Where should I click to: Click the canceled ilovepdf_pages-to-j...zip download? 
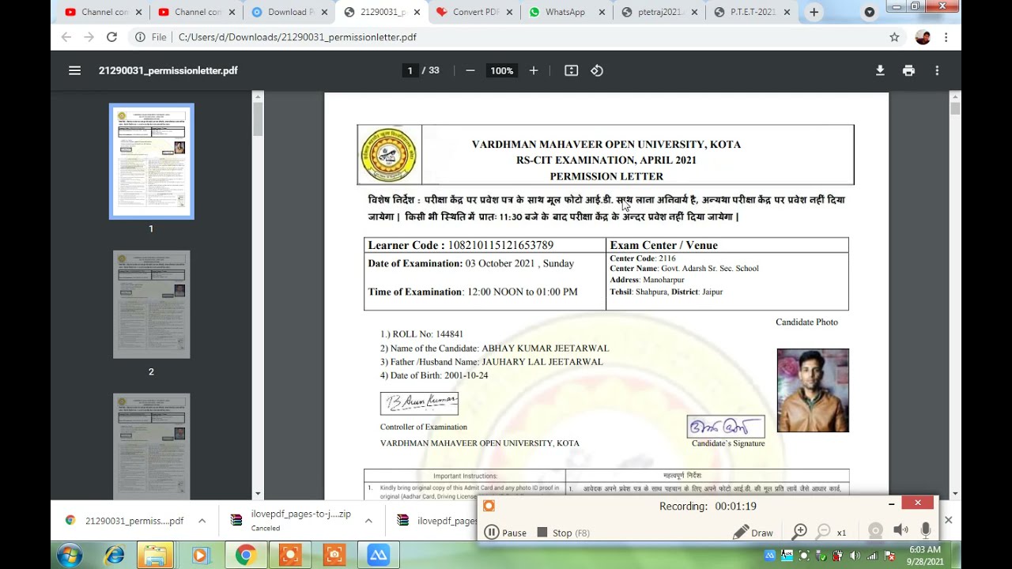coord(290,520)
